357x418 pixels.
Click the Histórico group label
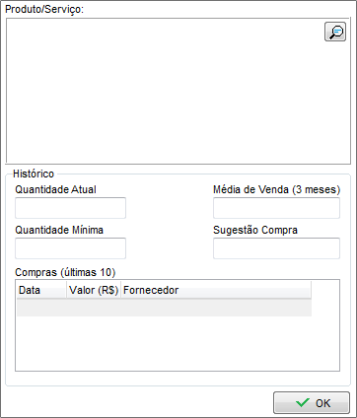(x=34, y=174)
